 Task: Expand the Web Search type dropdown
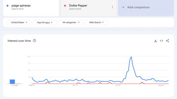(x=96, y=22)
